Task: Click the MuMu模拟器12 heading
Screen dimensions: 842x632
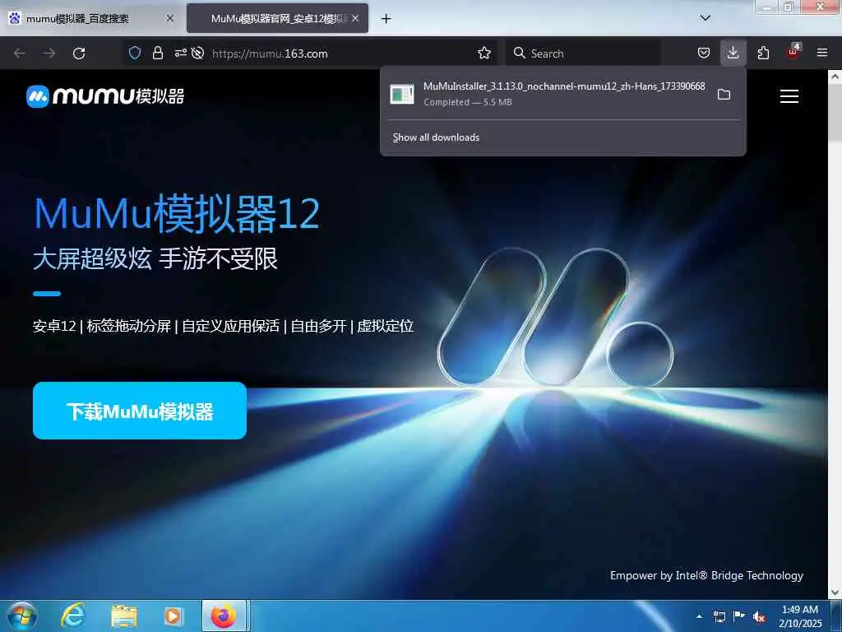Action: (178, 214)
